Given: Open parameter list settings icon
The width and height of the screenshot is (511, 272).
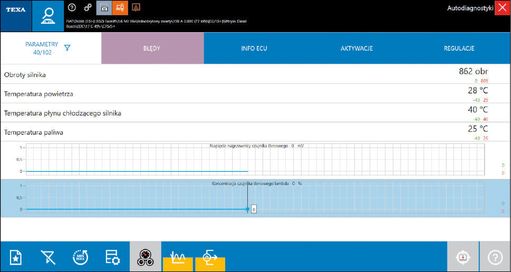Looking at the screenshot, I should point(112,257).
